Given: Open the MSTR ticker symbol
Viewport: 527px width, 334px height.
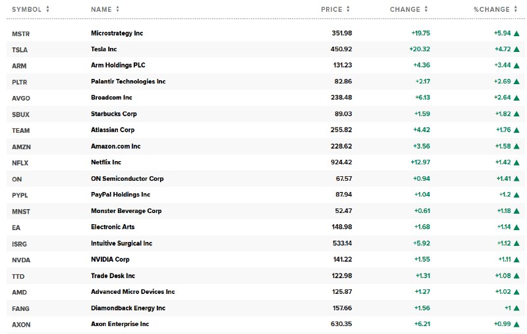Looking at the screenshot, I should [21, 34].
